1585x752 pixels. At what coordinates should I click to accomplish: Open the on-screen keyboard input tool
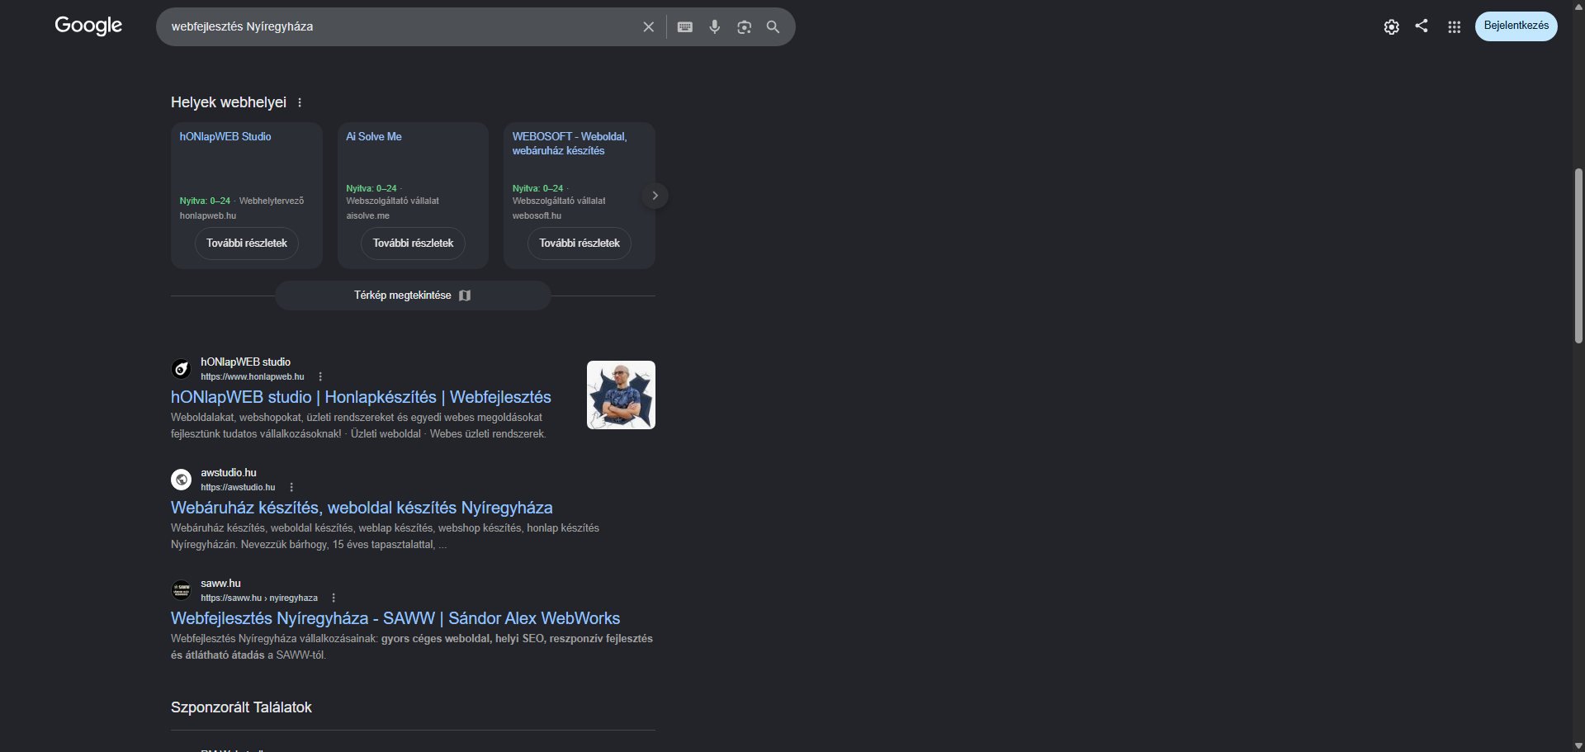[x=685, y=27]
